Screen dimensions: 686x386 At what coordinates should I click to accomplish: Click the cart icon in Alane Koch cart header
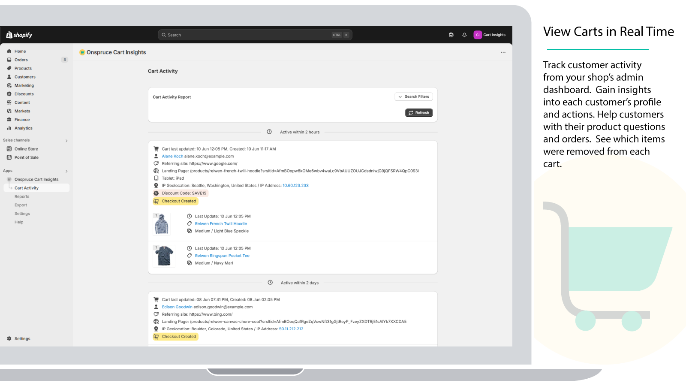(x=156, y=149)
